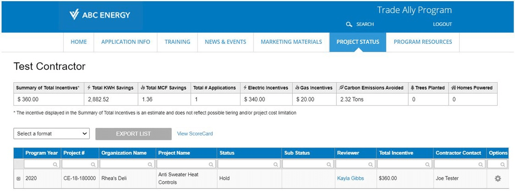Select the Rhea's Deli cell
Viewport: 515px width, 192px height.
click(x=127, y=179)
